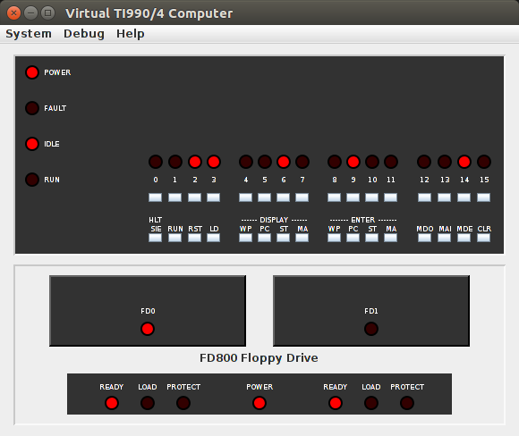The width and height of the screenshot is (519, 436).
Task: Open the Help menu
Action: [131, 34]
